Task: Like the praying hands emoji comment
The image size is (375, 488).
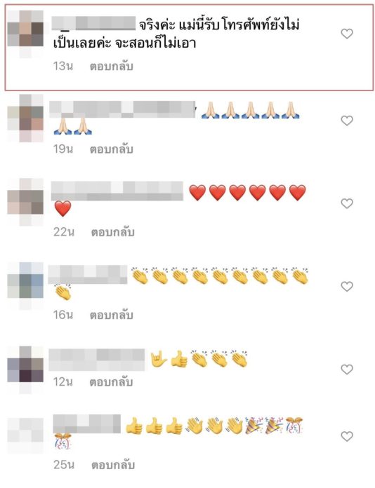Action: click(347, 121)
